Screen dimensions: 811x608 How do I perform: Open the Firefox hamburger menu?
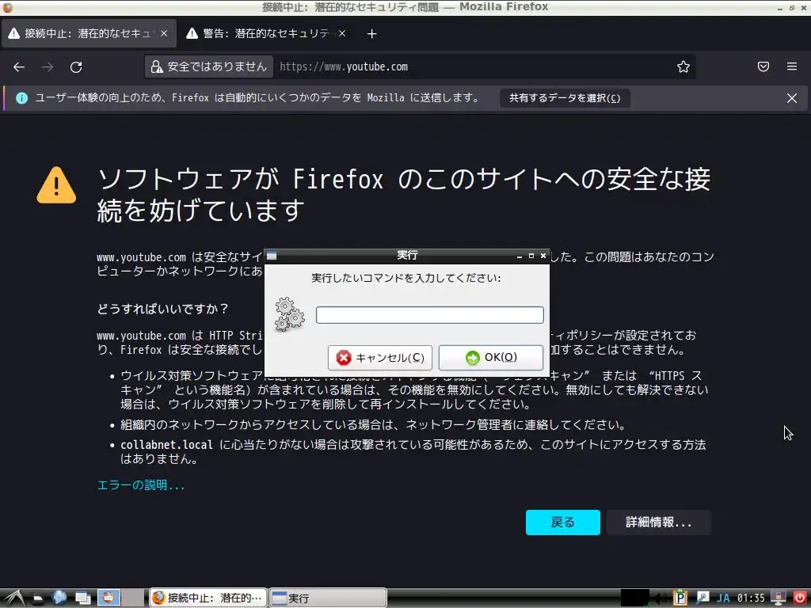point(792,66)
